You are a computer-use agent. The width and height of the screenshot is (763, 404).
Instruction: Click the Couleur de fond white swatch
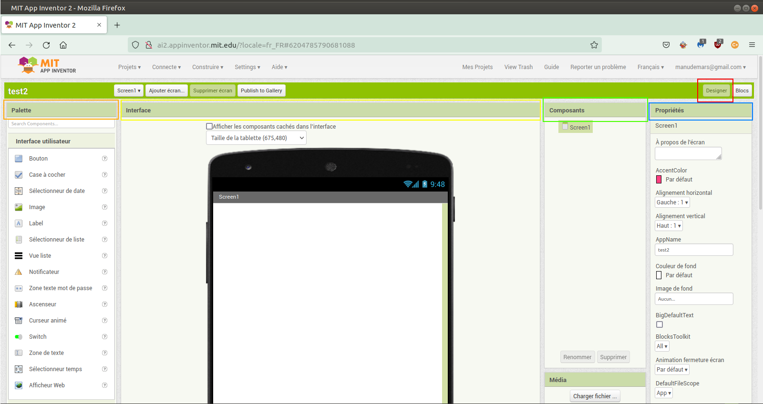[659, 275]
